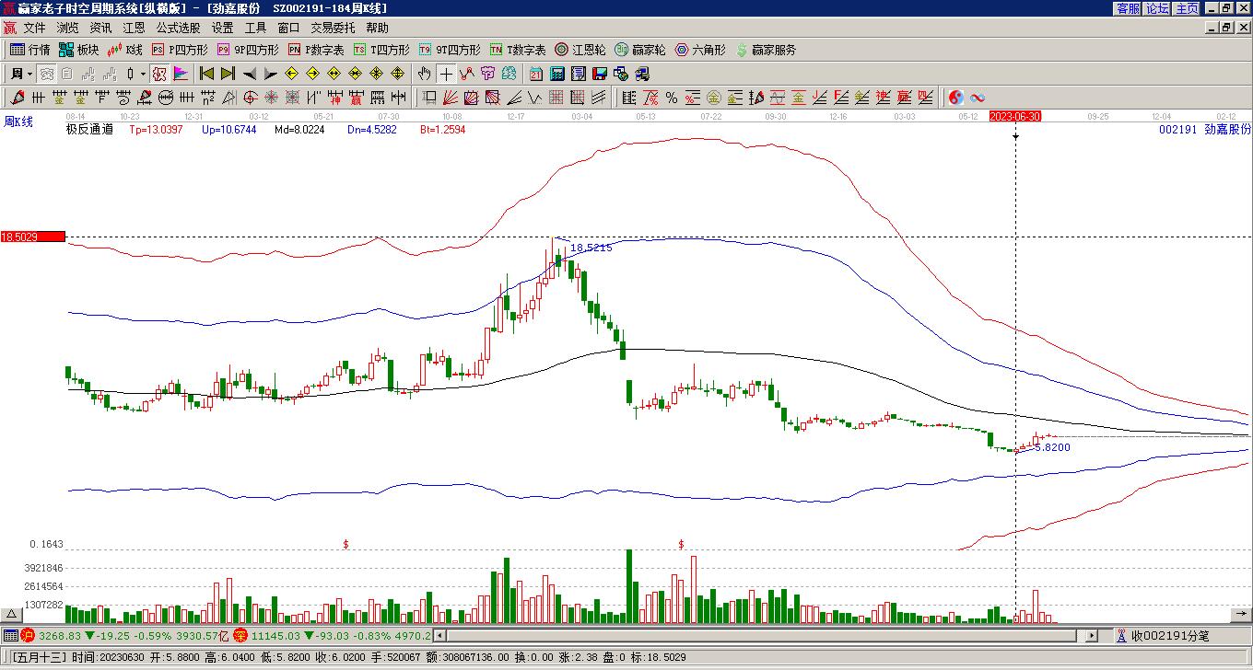Open the 六角形 hexagon tool
The image size is (1253, 670).
coord(700,50)
